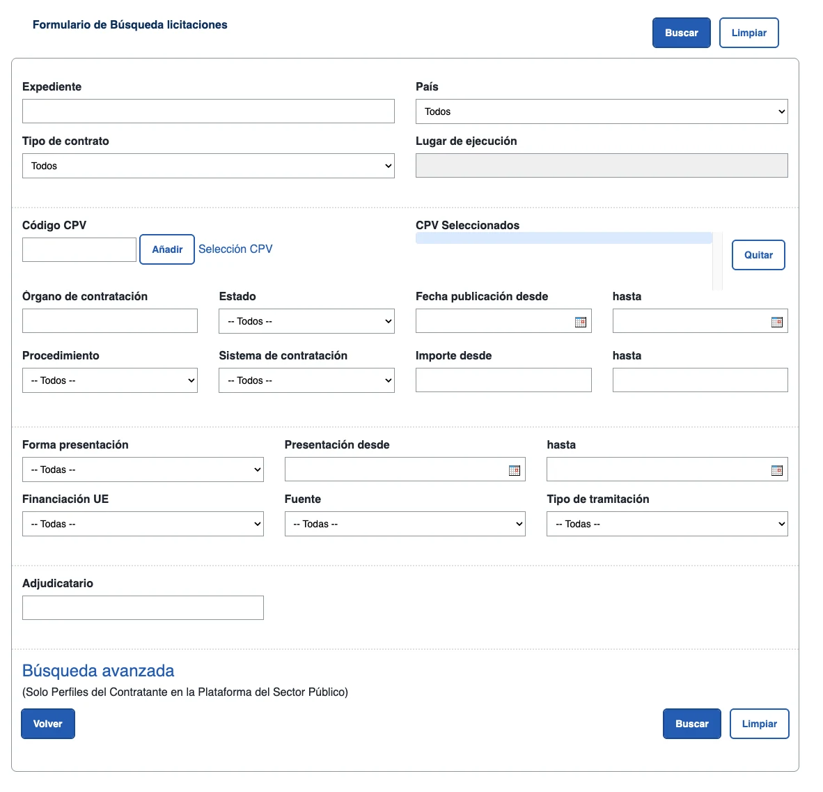
Task: Open calendar for Fecha publicación desde
Action: click(580, 322)
